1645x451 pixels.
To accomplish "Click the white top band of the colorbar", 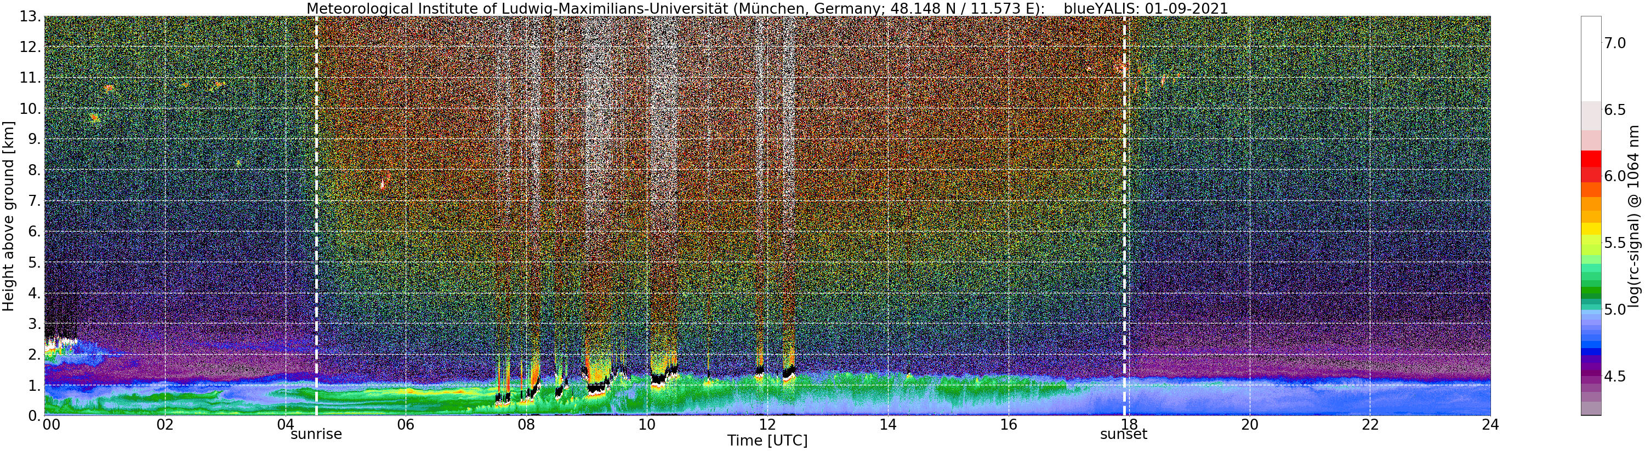I will (1590, 58).
